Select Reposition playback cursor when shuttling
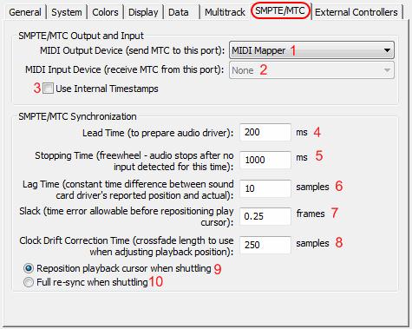Image resolution: width=412 pixels, height=329 pixels. (x=29, y=268)
